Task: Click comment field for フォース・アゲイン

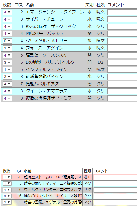Action: point(122,48)
